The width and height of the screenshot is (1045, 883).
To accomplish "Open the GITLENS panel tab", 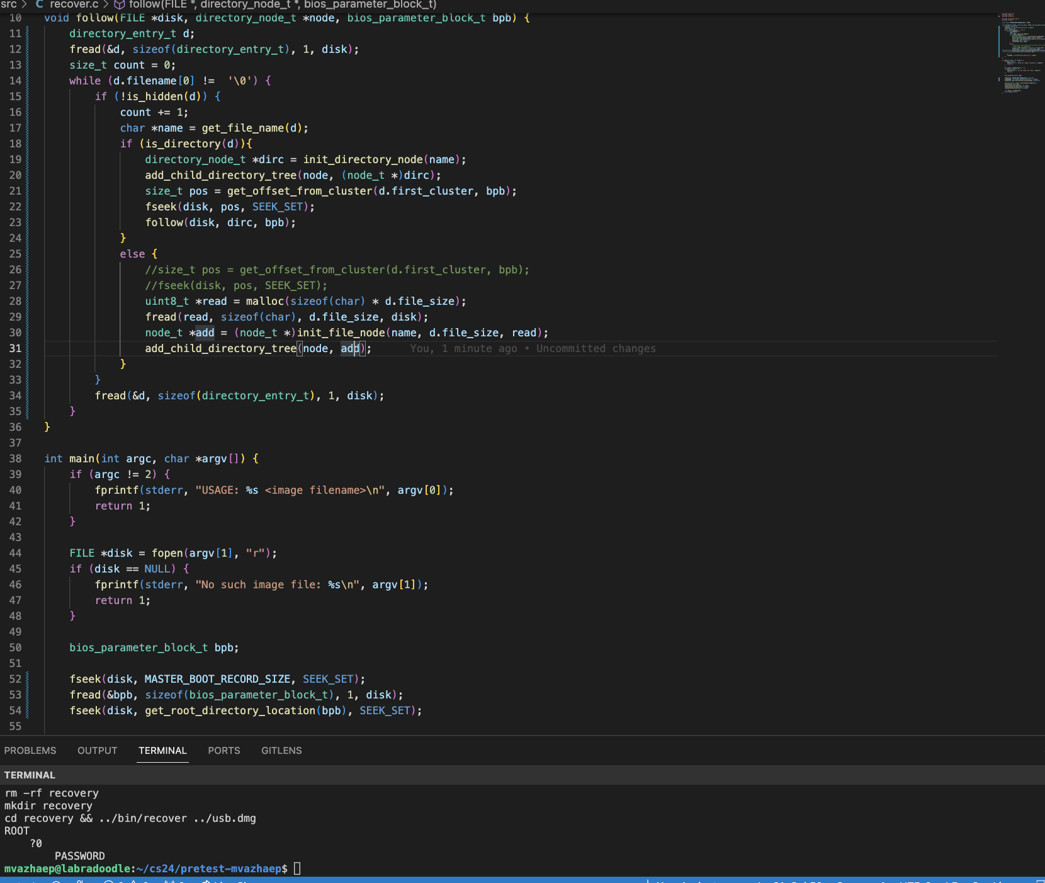I will (x=281, y=750).
